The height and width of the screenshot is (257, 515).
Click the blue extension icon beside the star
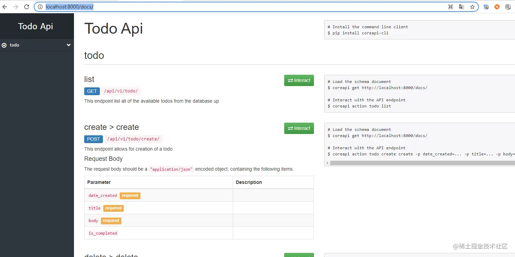tap(486, 7)
